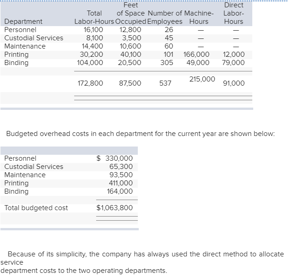Click the $330,000 Personnel budgeted cost
Screen dimensions: 288x277
coord(115,158)
